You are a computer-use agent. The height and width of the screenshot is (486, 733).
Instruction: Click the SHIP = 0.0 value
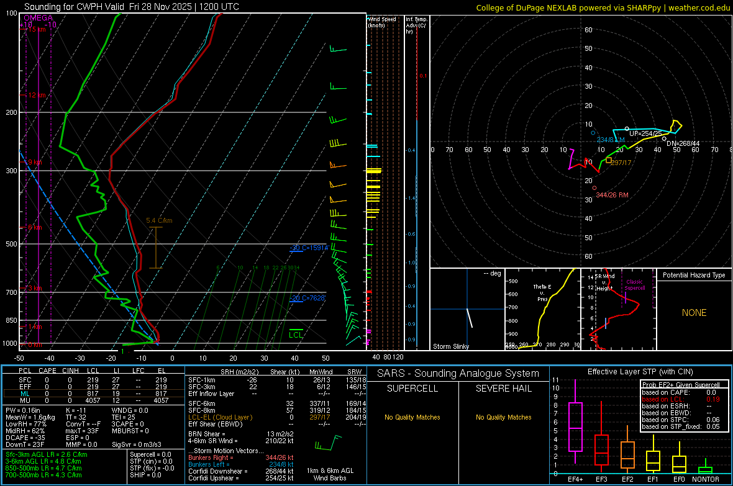pos(145,475)
